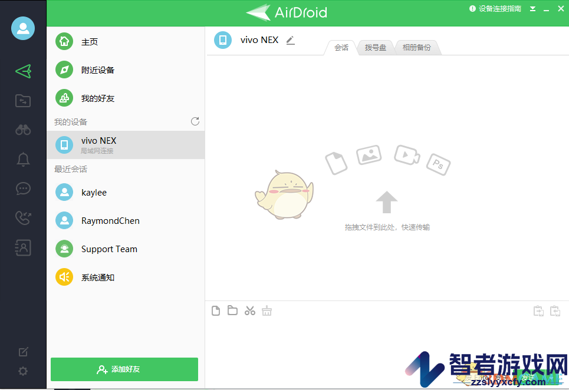Open the SMS messages bubble icon
The width and height of the screenshot is (569, 390).
23,189
